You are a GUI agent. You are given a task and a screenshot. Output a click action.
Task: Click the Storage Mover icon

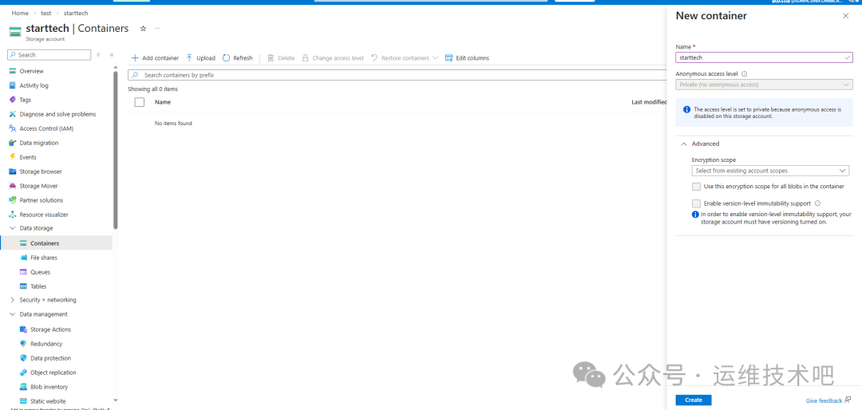point(13,186)
